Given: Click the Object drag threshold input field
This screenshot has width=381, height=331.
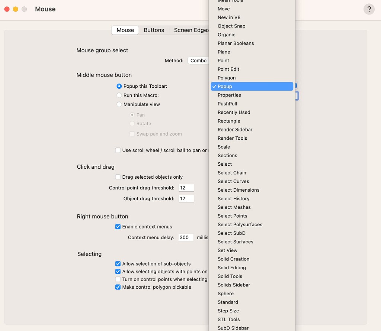Looking at the screenshot, I should pos(186,198).
